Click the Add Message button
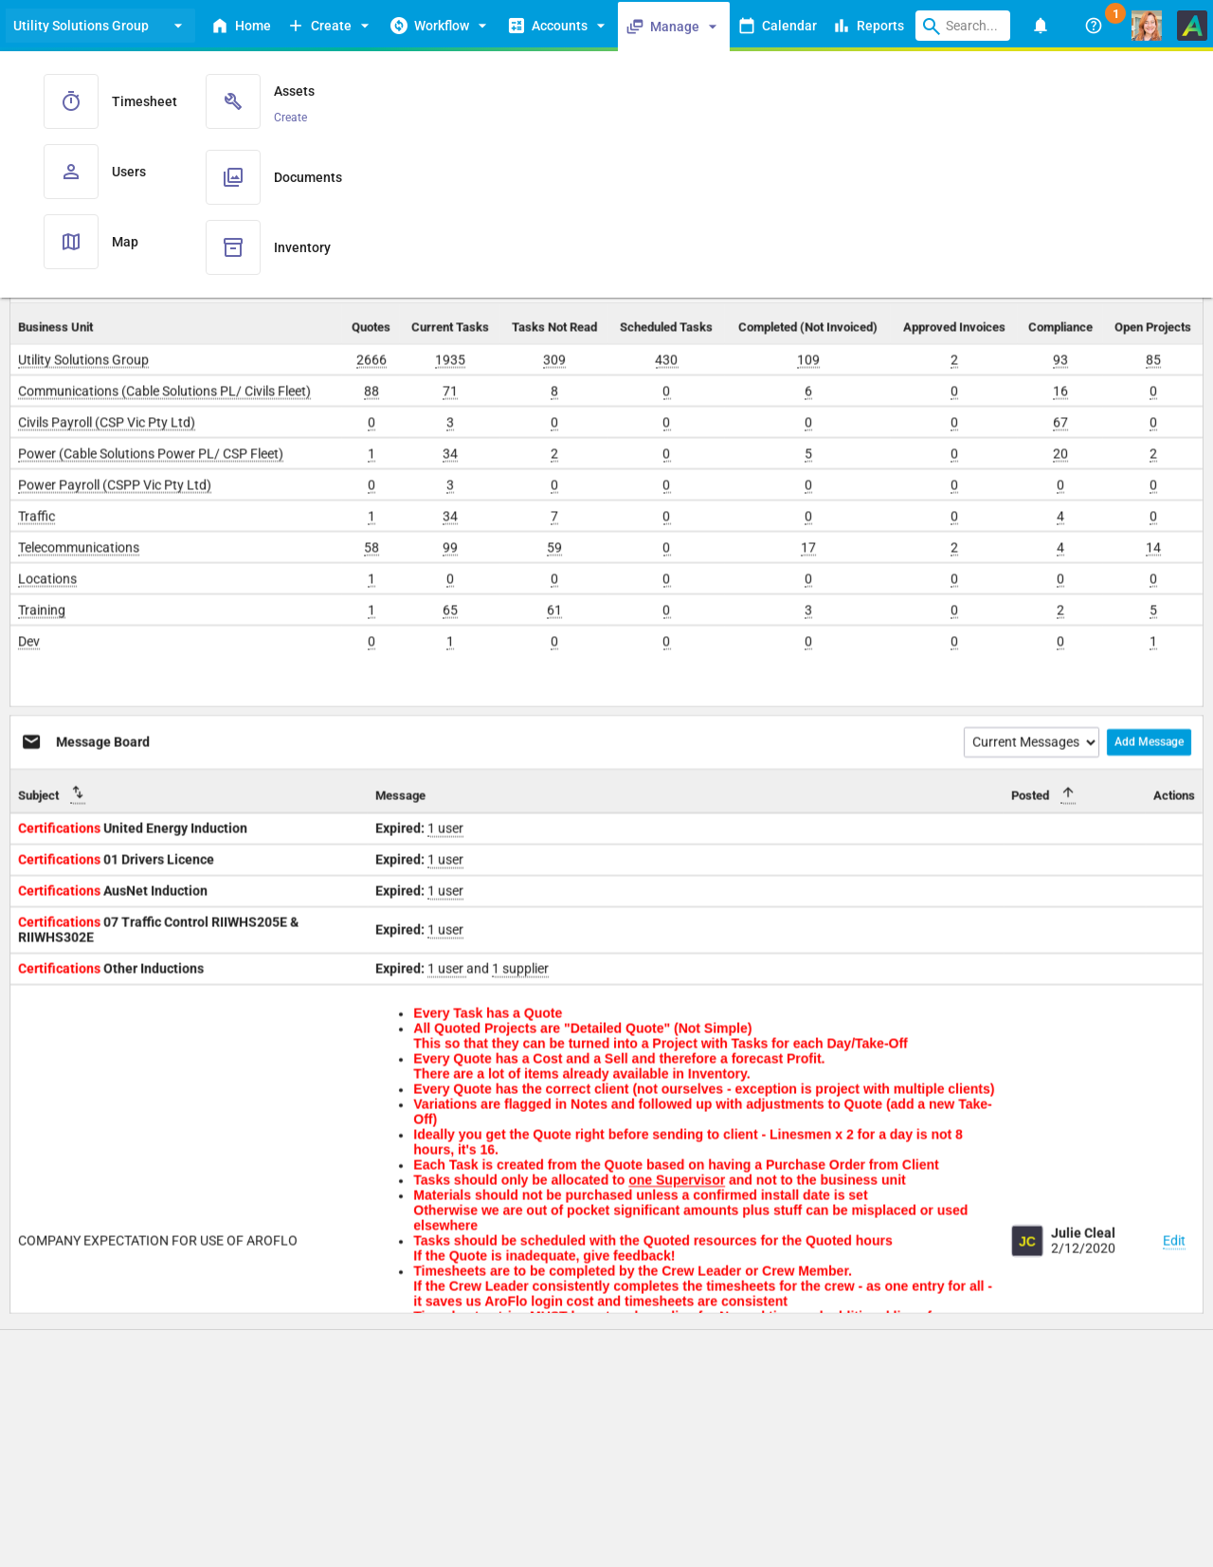The image size is (1213, 1567). point(1149,742)
